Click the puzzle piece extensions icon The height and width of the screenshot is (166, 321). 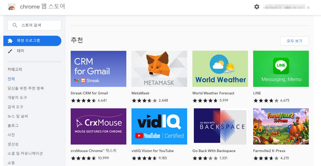[10, 41]
